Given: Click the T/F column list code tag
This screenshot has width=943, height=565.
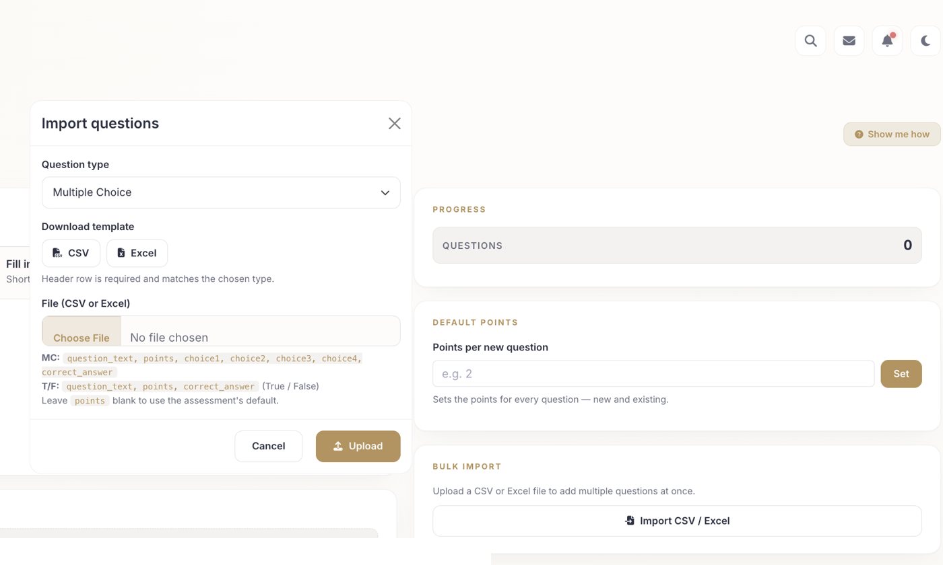Looking at the screenshot, I should click(x=160, y=386).
